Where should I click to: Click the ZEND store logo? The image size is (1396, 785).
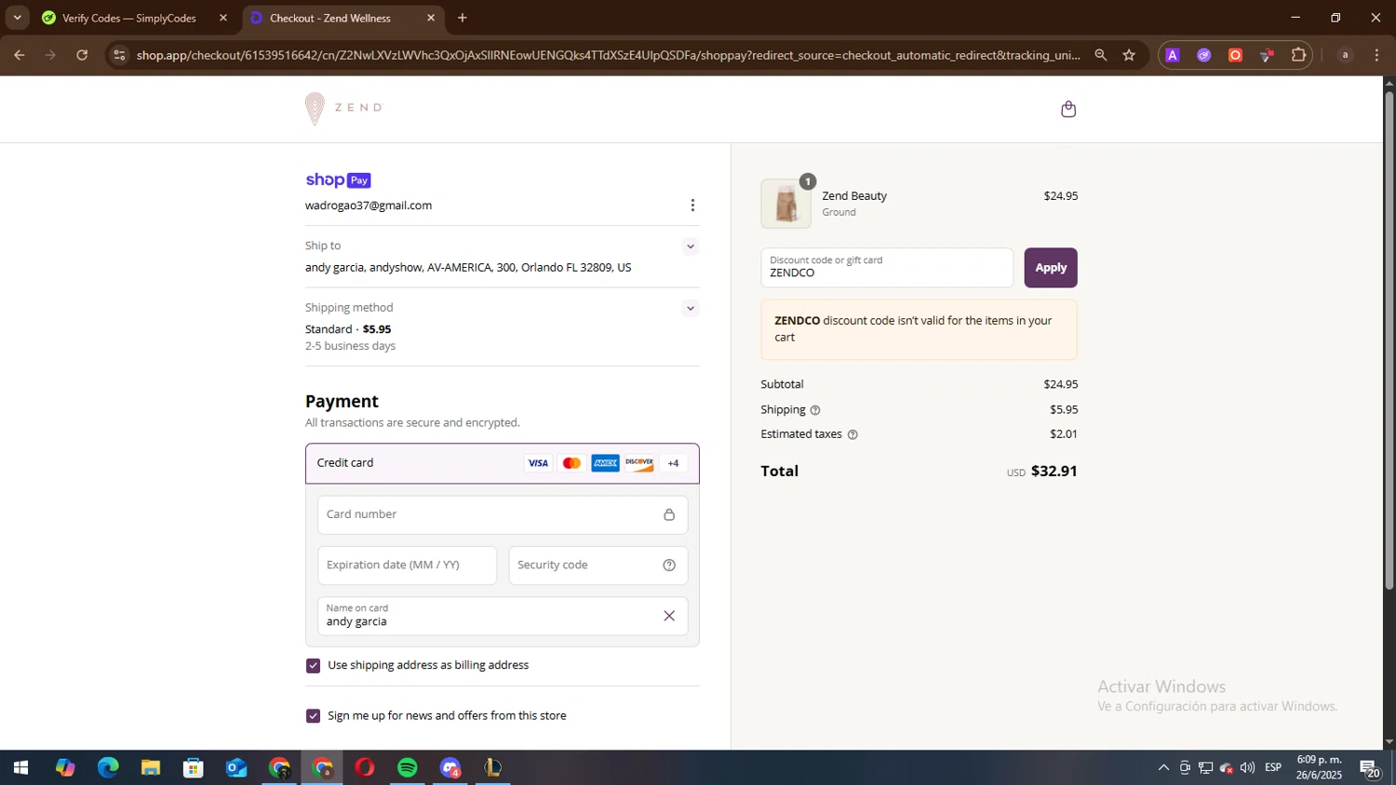pos(343,109)
